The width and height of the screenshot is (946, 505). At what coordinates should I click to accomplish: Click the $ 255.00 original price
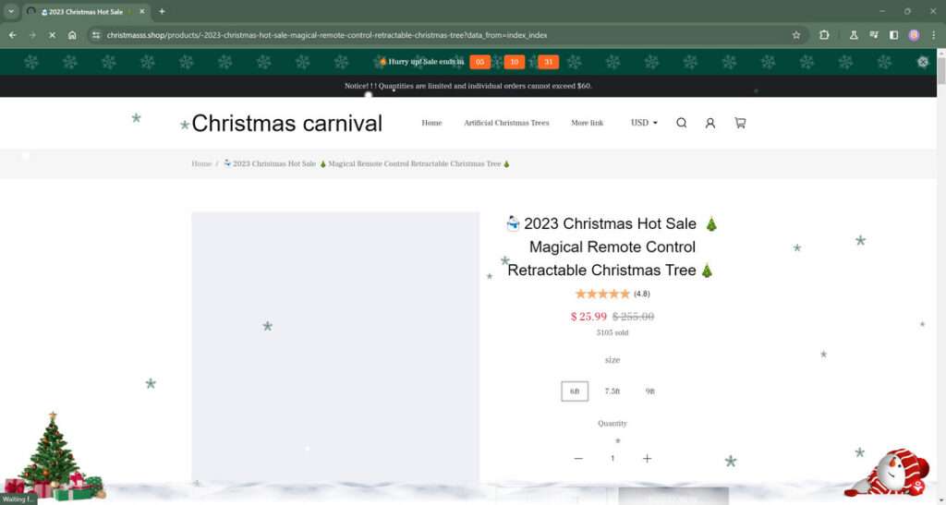[x=633, y=317]
